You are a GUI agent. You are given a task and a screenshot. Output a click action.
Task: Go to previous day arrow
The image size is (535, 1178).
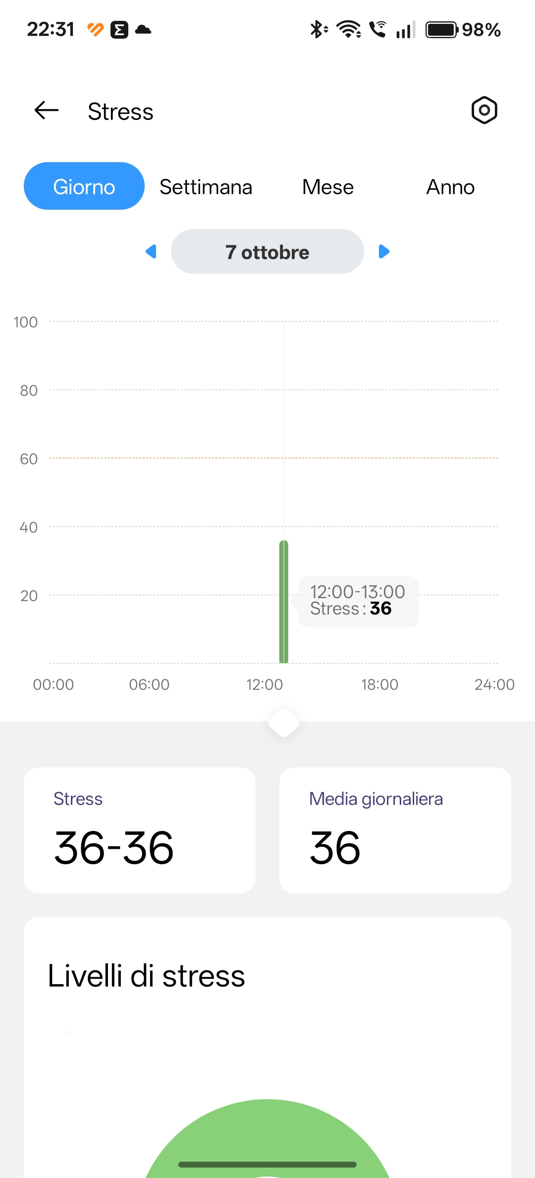click(x=151, y=251)
